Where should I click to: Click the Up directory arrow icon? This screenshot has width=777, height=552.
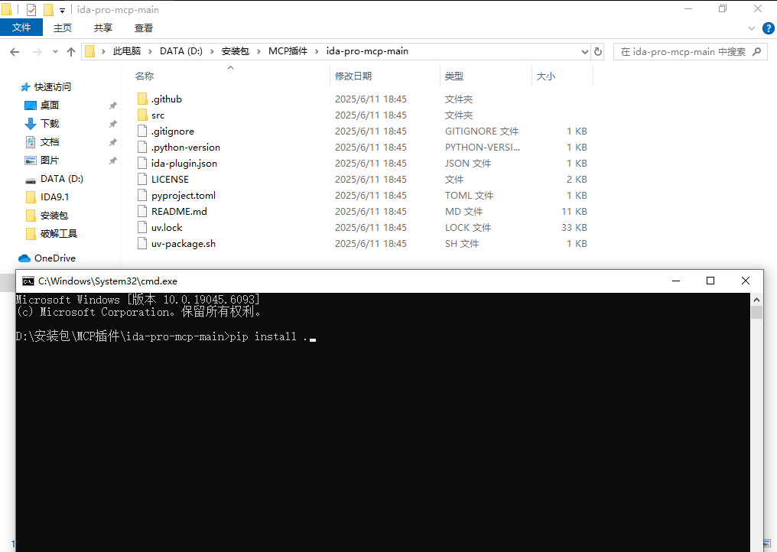(71, 52)
